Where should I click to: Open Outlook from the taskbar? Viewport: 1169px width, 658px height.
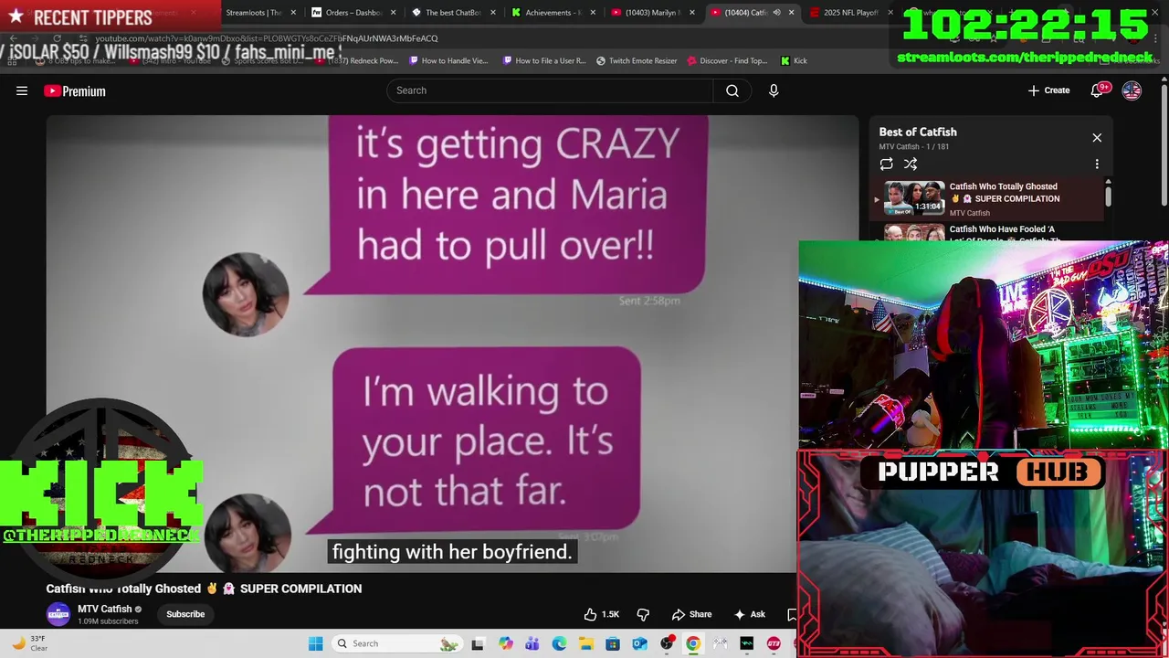click(x=639, y=643)
